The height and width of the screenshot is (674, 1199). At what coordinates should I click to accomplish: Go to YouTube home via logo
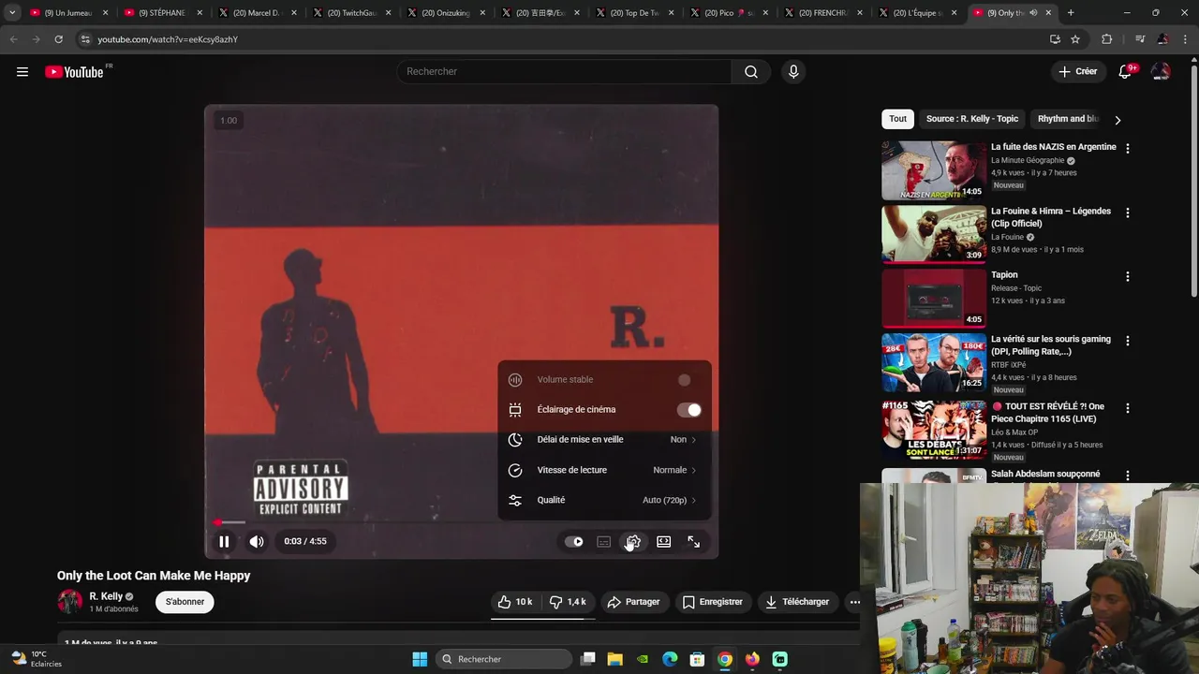[x=75, y=72]
